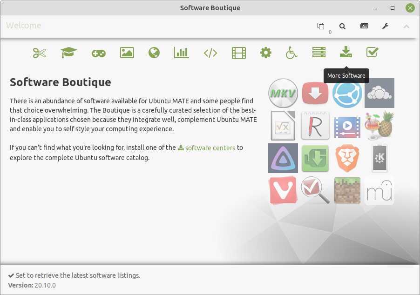Browse Multimedia apps via the film strip icon
Viewport: 420px width, 295px height.
click(x=238, y=53)
